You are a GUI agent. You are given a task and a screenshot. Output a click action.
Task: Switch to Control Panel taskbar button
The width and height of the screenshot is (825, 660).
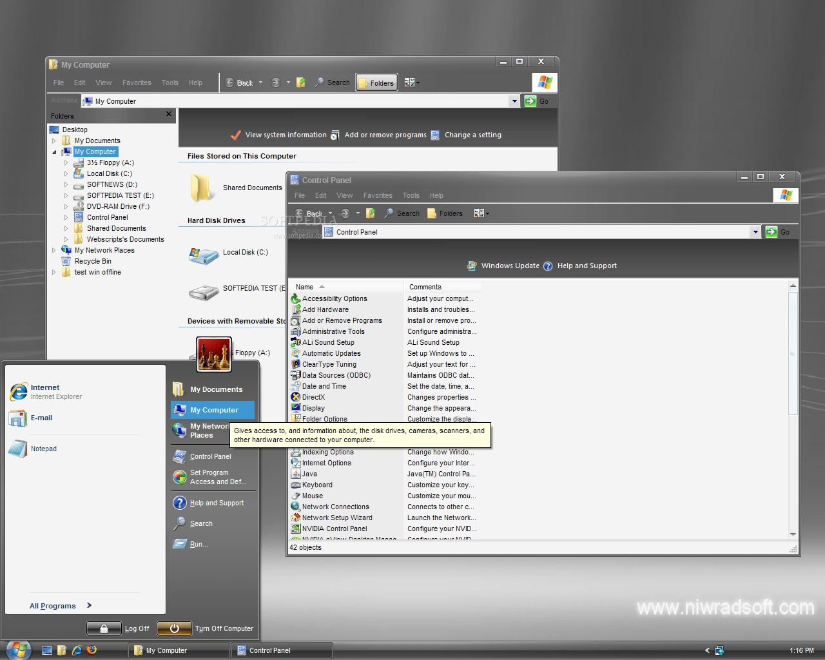[x=282, y=650]
